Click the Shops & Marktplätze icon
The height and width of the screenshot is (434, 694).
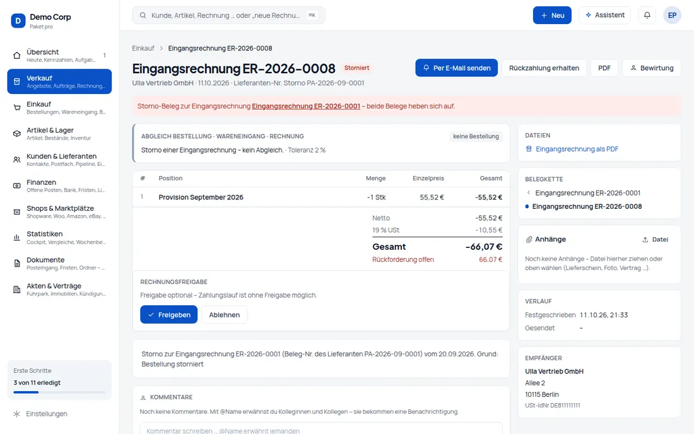(x=17, y=212)
